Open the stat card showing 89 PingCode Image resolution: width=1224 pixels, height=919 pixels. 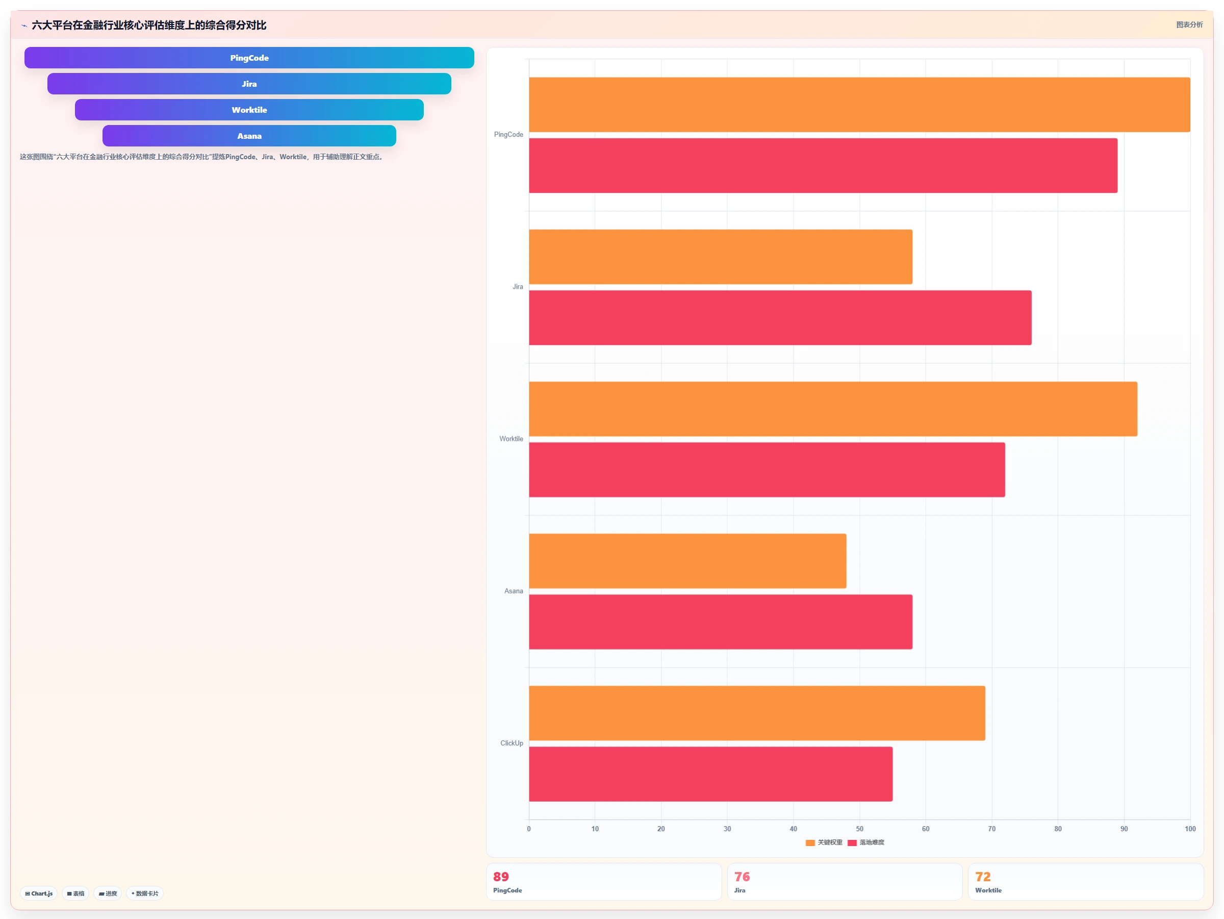[604, 882]
